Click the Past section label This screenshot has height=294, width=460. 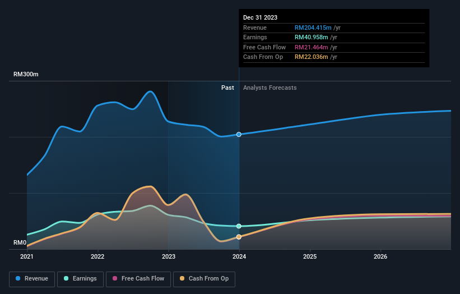click(227, 88)
